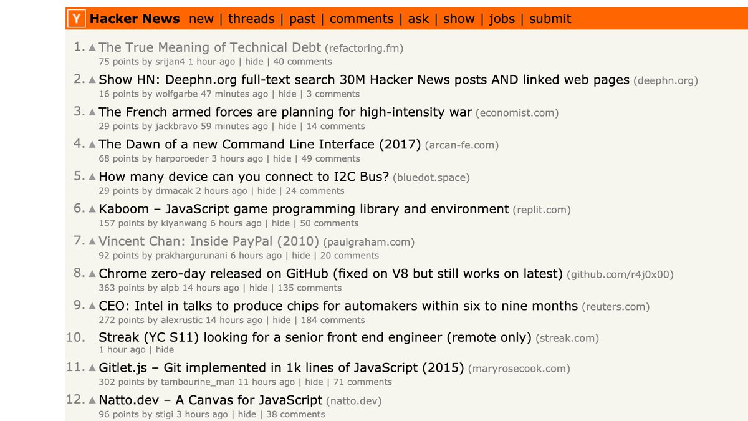This screenshot has height=421, width=748.
Task: Upvote "The Dawn of a new Command Line Interface"
Action: point(92,145)
